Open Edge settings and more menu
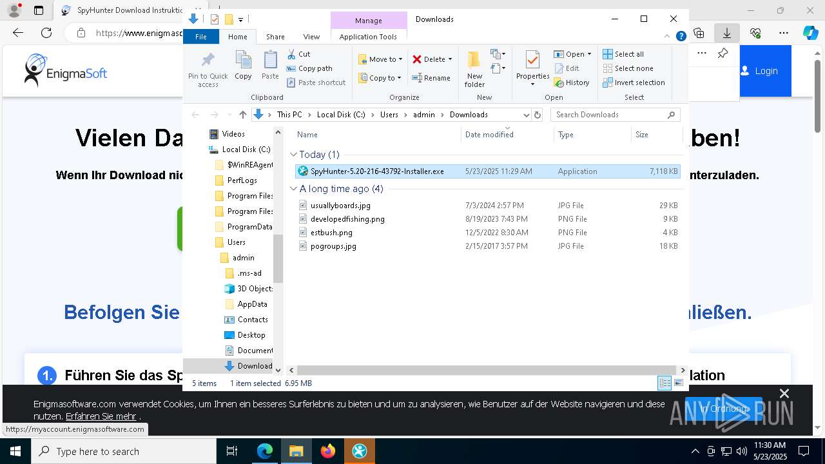 (x=784, y=33)
